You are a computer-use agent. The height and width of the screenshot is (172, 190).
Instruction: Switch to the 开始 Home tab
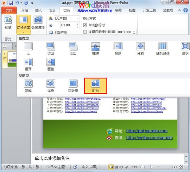pos(25,10)
